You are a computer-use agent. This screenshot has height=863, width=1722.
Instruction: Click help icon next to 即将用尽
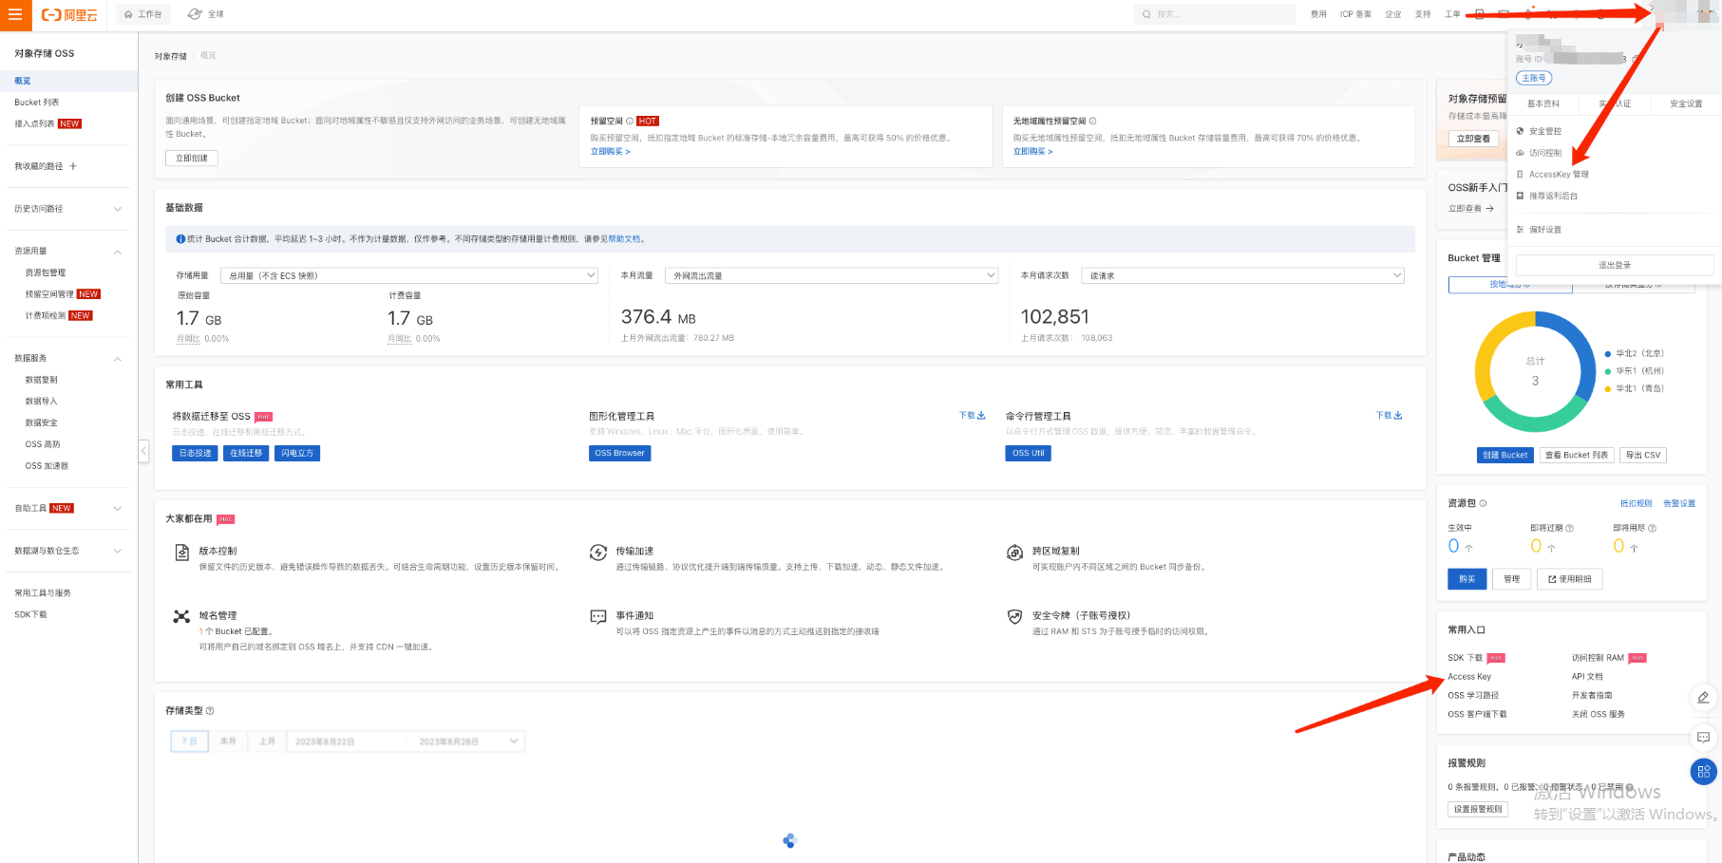point(1652,528)
